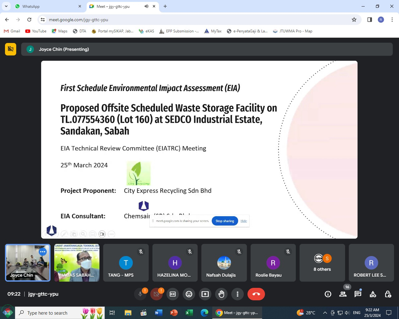Open meeting details info icon

[328, 294]
